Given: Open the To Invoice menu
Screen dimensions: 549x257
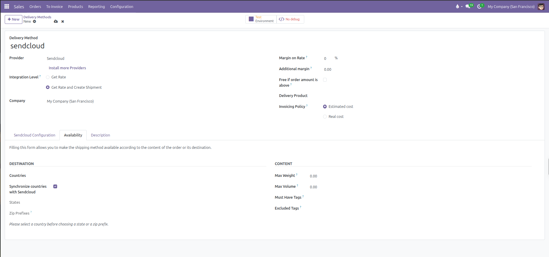Looking at the screenshot, I should click(54, 6).
